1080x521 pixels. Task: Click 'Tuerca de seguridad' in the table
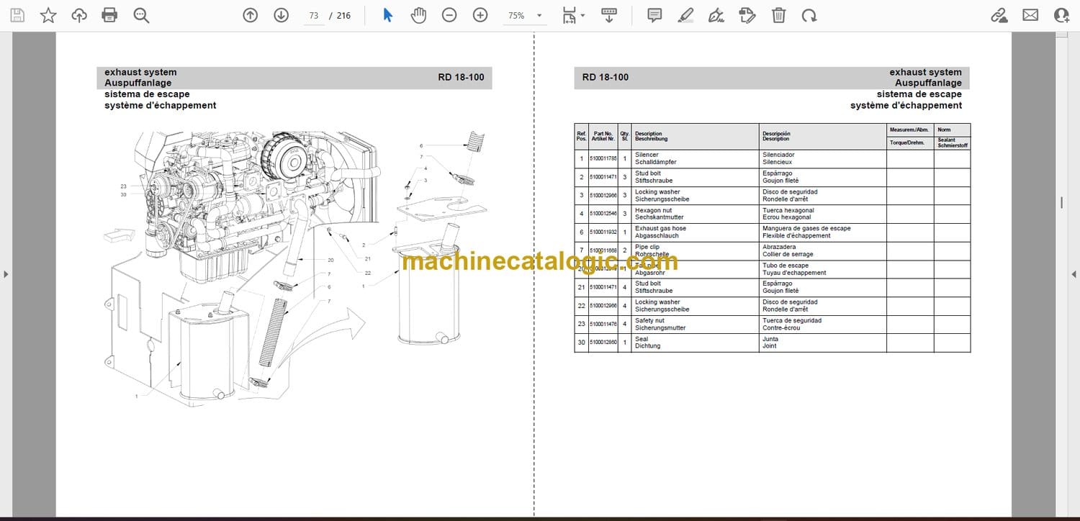[792, 321]
